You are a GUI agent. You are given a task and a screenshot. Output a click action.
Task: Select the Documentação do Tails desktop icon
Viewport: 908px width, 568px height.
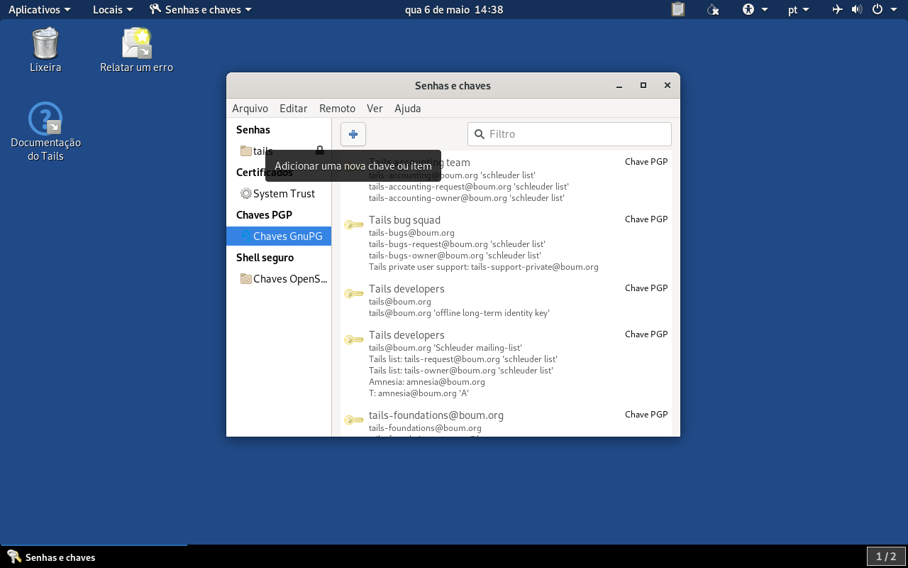[45, 132]
